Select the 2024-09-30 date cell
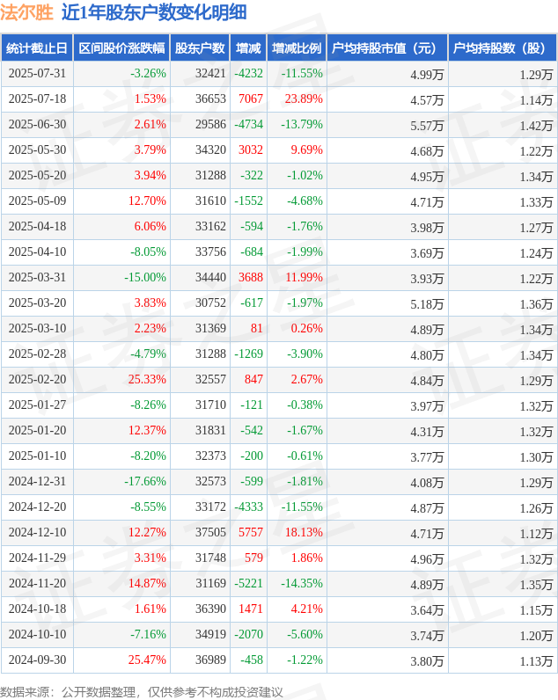This screenshot has height=700, width=558. click(37, 660)
